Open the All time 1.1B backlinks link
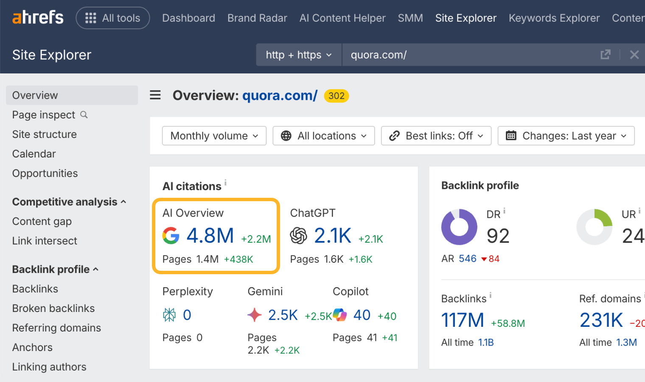The height and width of the screenshot is (382, 645). click(486, 343)
